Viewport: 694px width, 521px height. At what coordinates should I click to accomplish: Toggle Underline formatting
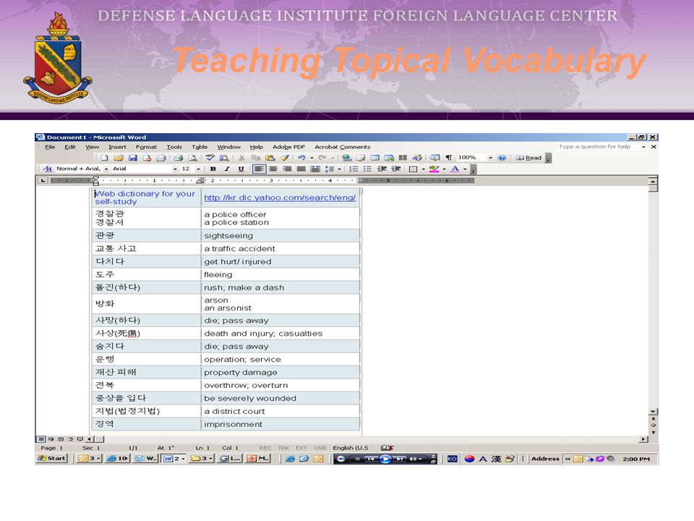[241, 169]
